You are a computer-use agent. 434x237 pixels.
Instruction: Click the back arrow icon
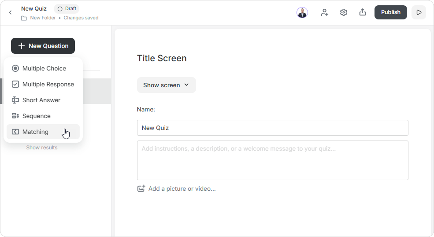tap(10, 12)
